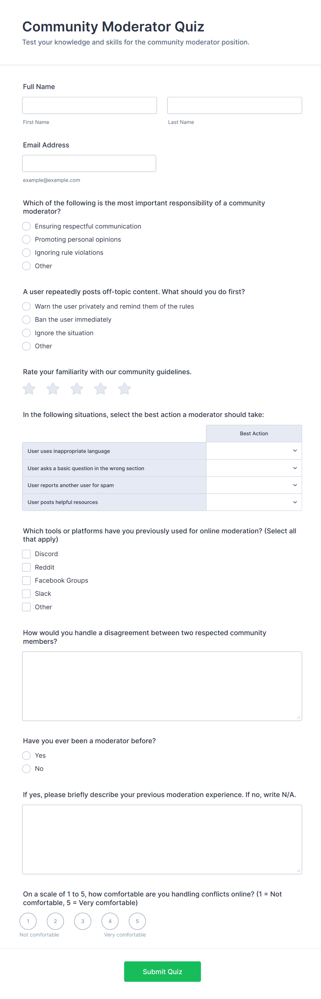Click the second rating star

click(x=53, y=389)
